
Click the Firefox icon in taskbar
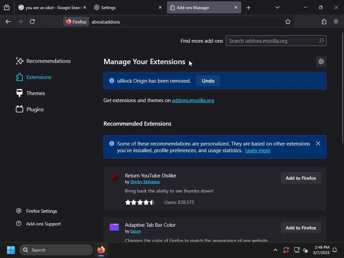pyautogui.click(x=101, y=250)
